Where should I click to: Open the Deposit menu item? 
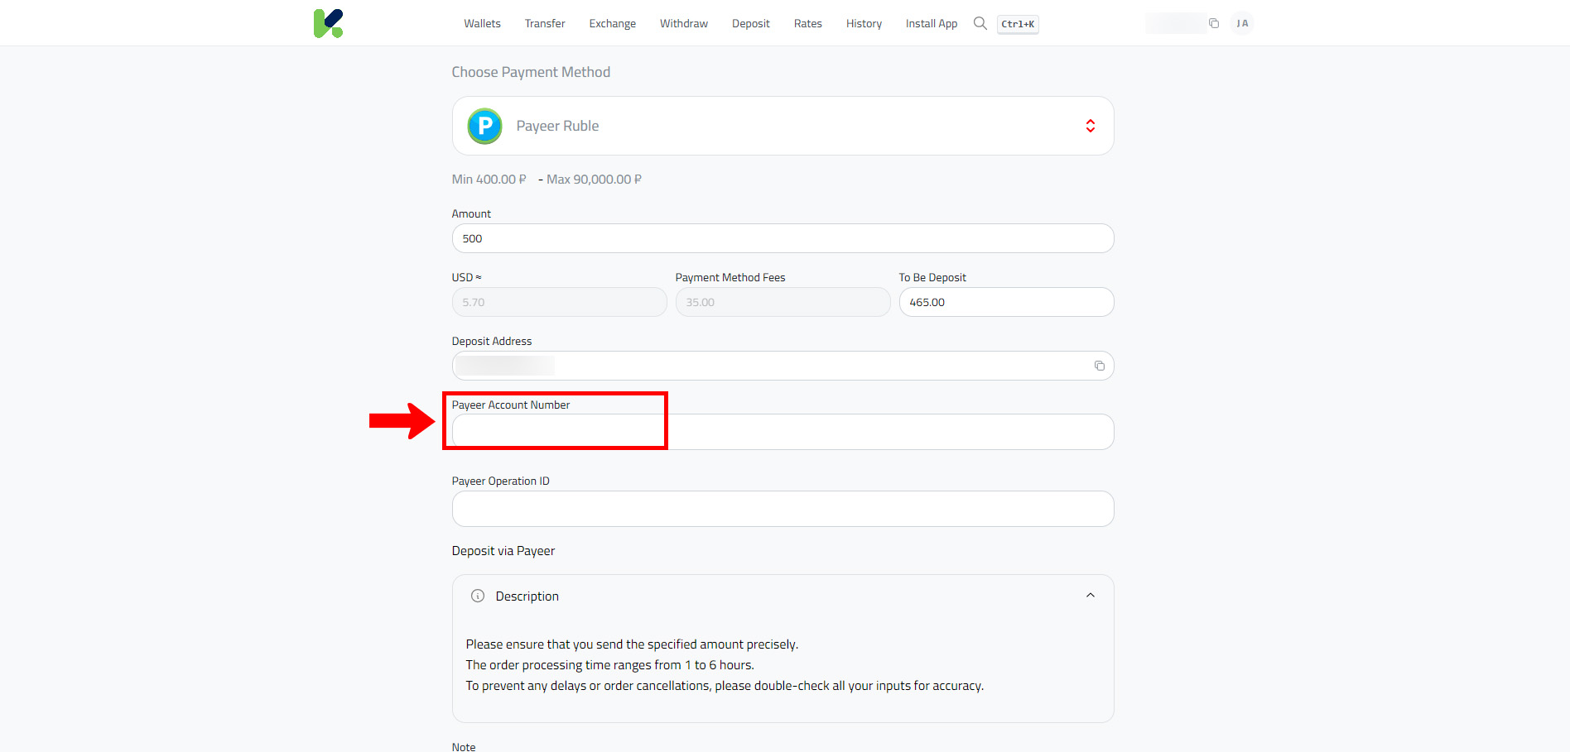751,23
